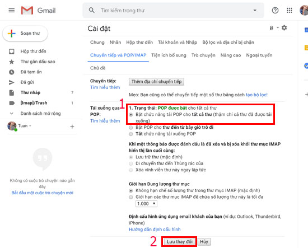Viewport: 308px width, 248px height.
Task: Click the Hủy button
Action: point(204,242)
